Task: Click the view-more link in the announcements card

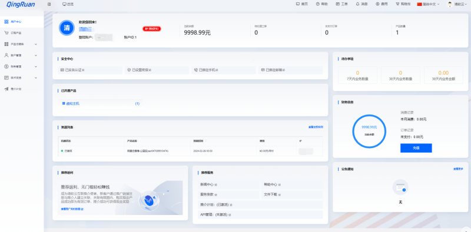Action: [458, 169]
